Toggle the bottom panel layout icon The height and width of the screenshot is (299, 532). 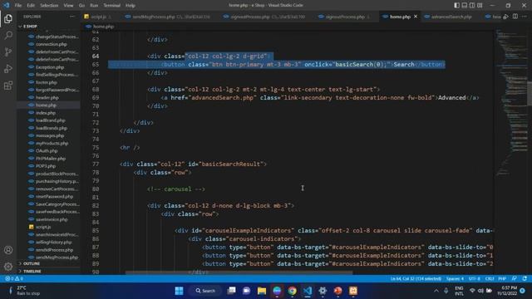[465, 6]
